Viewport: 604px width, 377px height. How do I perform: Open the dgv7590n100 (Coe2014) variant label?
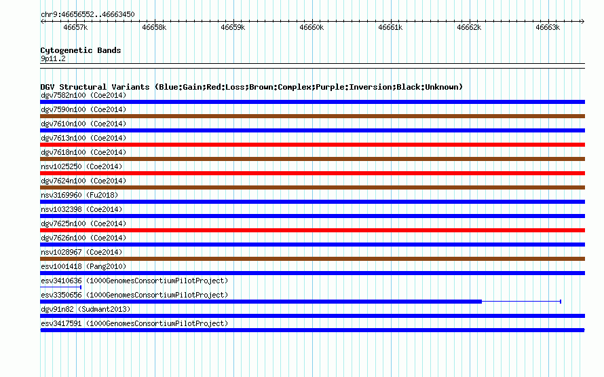[x=83, y=109]
